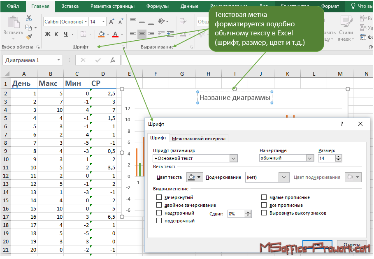Click the Wrap Text icon
Viewport: 374px width, 259px height.
point(183,21)
